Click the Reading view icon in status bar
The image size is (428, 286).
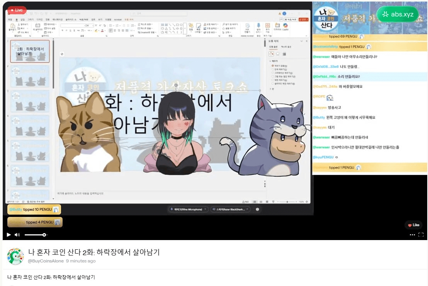pos(267,202)
